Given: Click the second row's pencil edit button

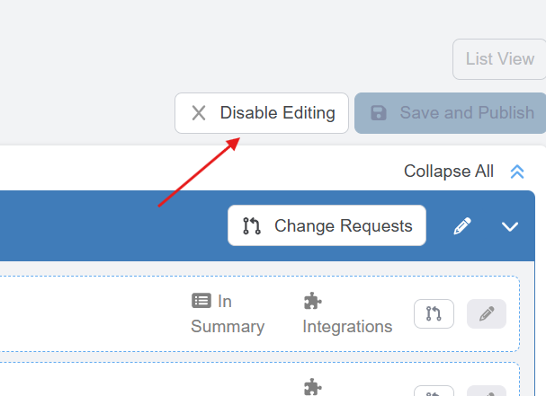Looking at the screenshot, I should (x=487, y=392).
